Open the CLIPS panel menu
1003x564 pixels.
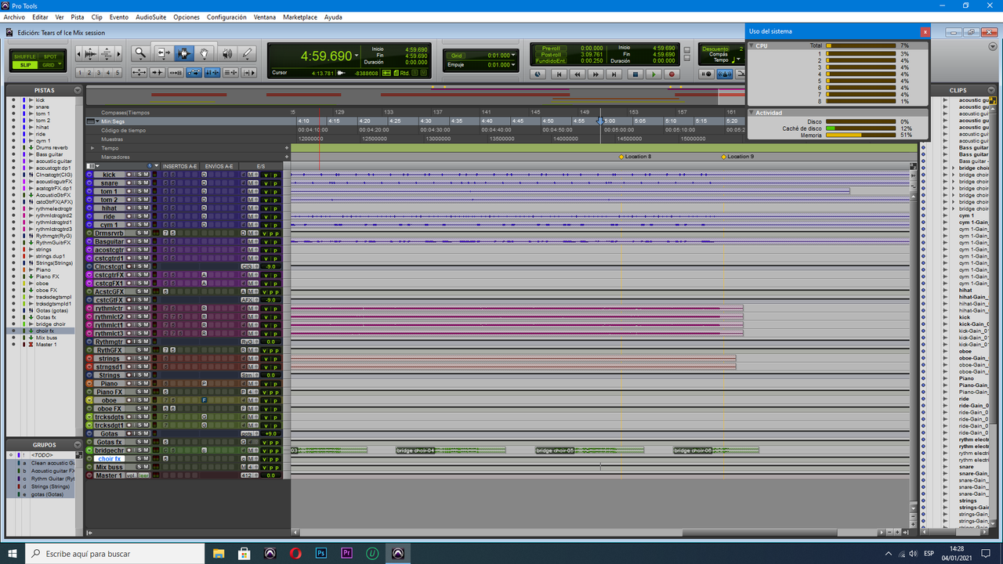tap(993, 90)
